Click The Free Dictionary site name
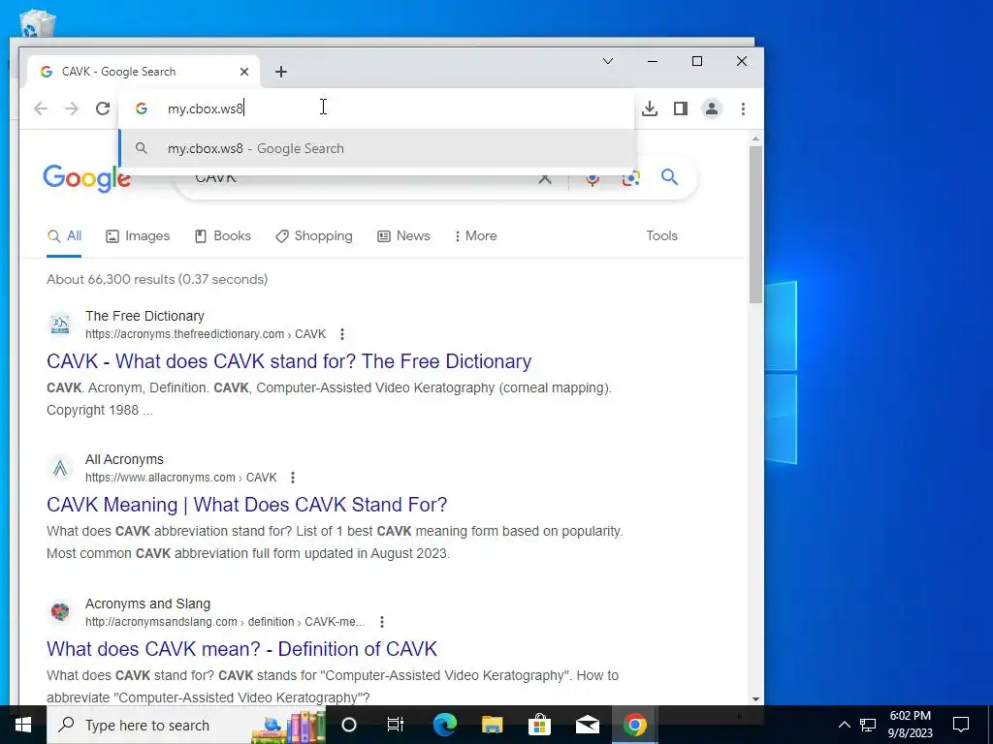 (x=145, y=317)
